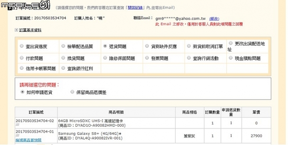Click the 訂單編號 table column header
Image resolution: width=288 pixels, height=145 pixels.
(36, 112)
